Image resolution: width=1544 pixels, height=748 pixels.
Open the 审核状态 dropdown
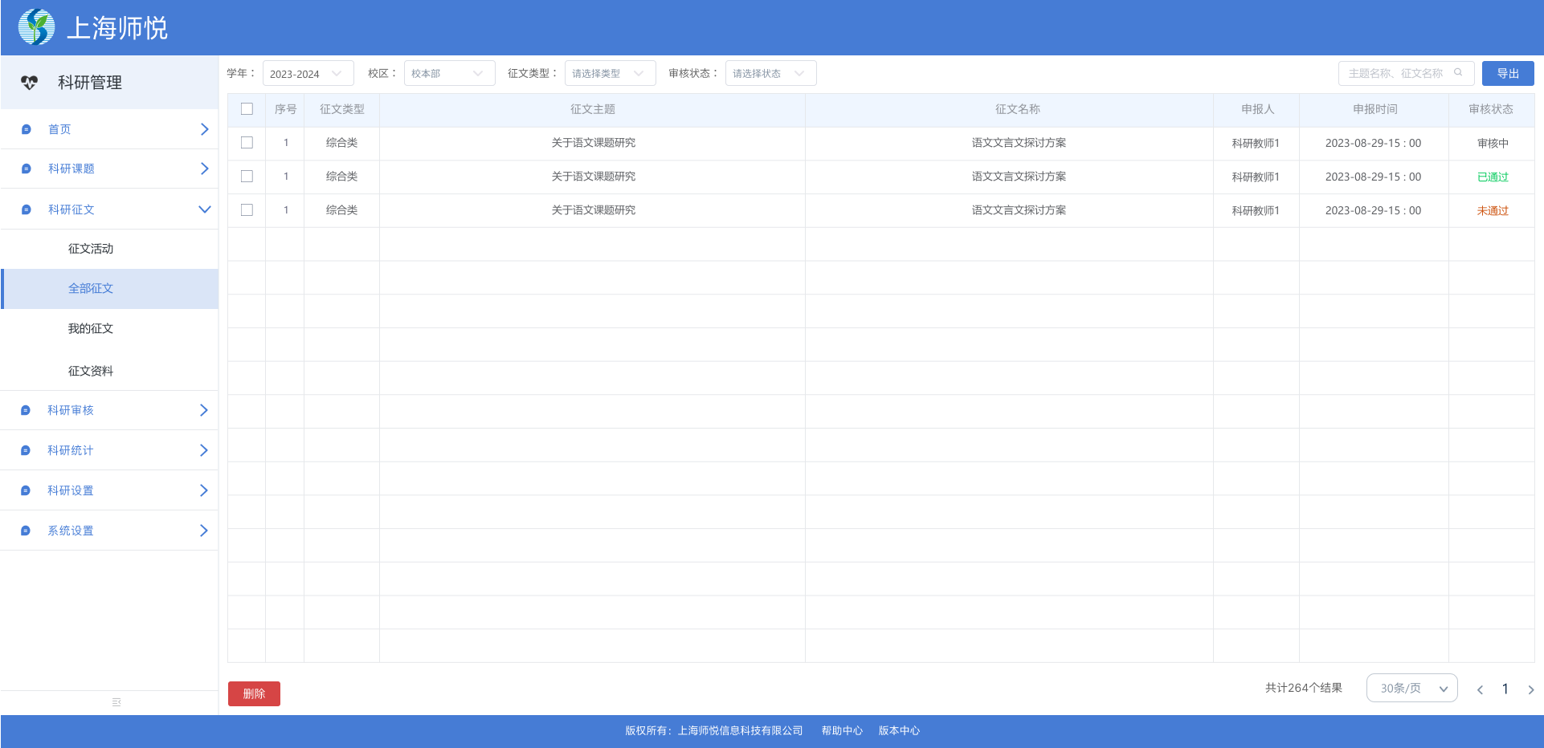(770, 74)
